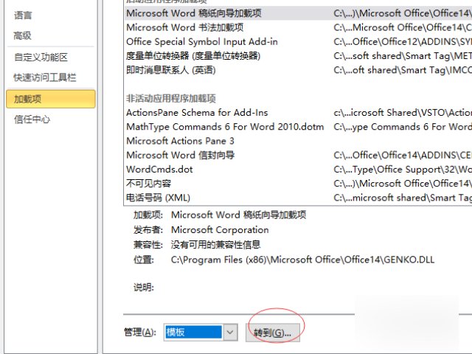This screenshot has width=472, height=354.
Task: Select 即时消息联系人 (英语) row
Action: (298, 70)
